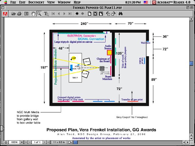
Task: Click 'Transfer of gas print' label
Action: (132, 99)
